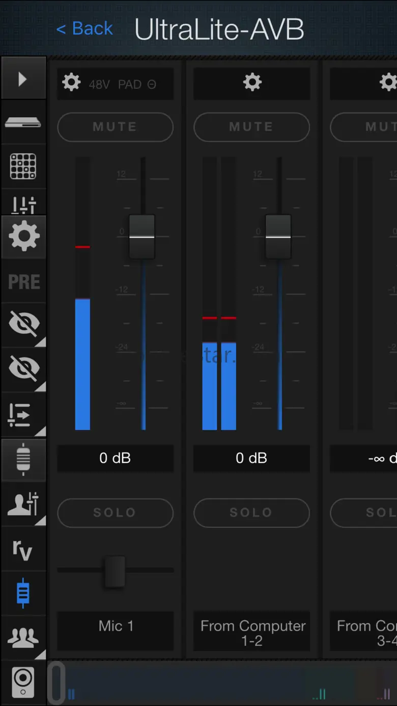The width and height of the screenshot is (397, 706).
Task: Select the From Computer 3-4 -∞ dB field
Action: (x=363, y=458)
